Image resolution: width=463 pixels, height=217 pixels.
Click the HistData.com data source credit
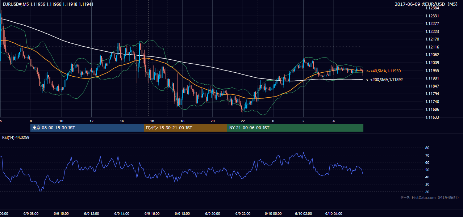coord(430,197)
